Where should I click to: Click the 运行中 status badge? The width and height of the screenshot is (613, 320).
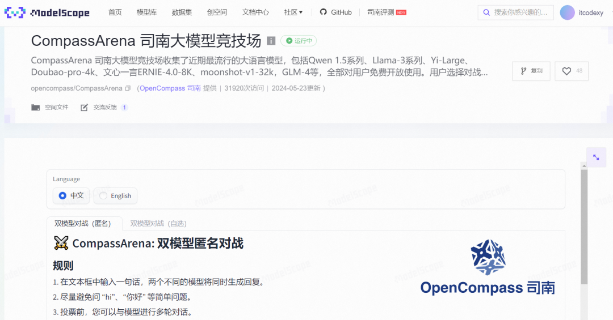coord(299,41)
